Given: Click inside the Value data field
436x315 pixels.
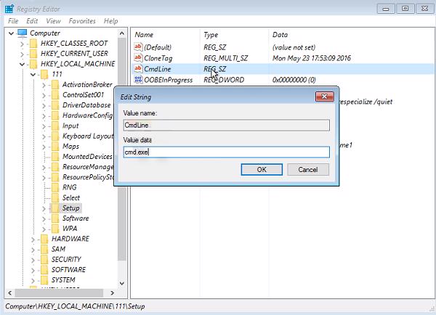Looking at the screenshot, I should [x=227, y=152].
